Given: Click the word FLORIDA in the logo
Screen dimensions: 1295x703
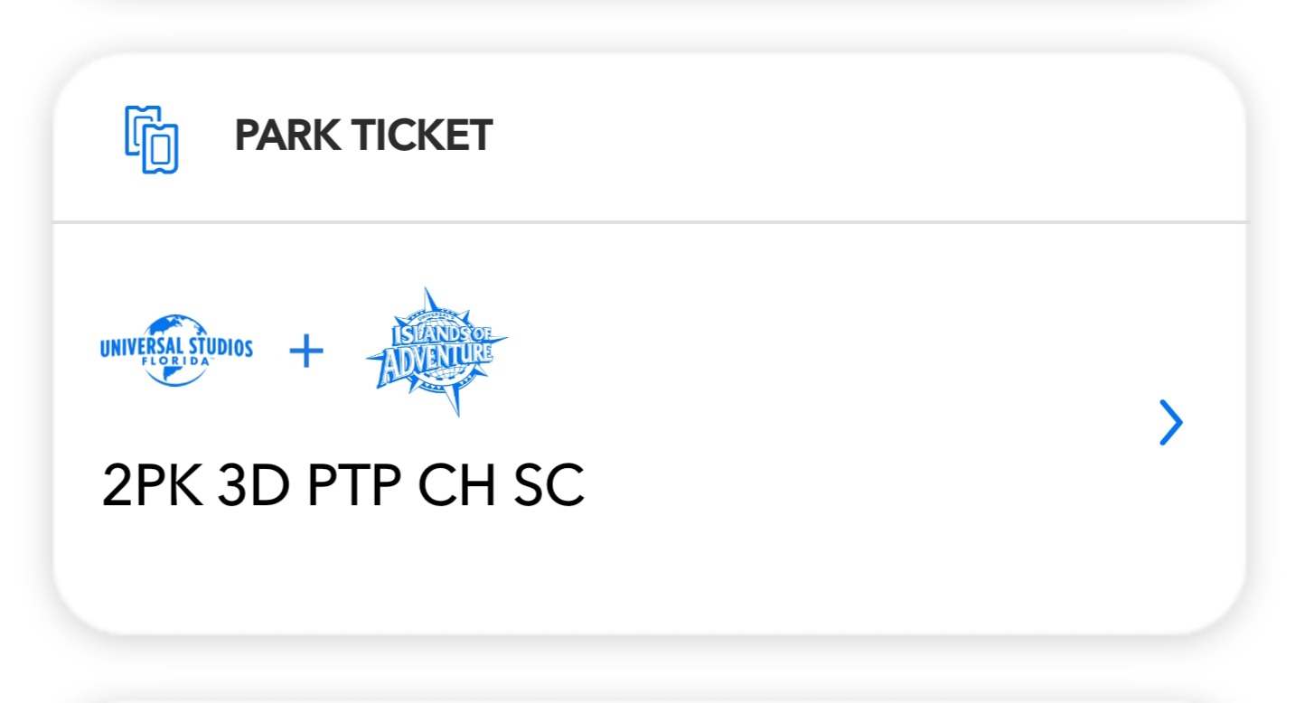Looking at the screenshot, I should (176, 361).
